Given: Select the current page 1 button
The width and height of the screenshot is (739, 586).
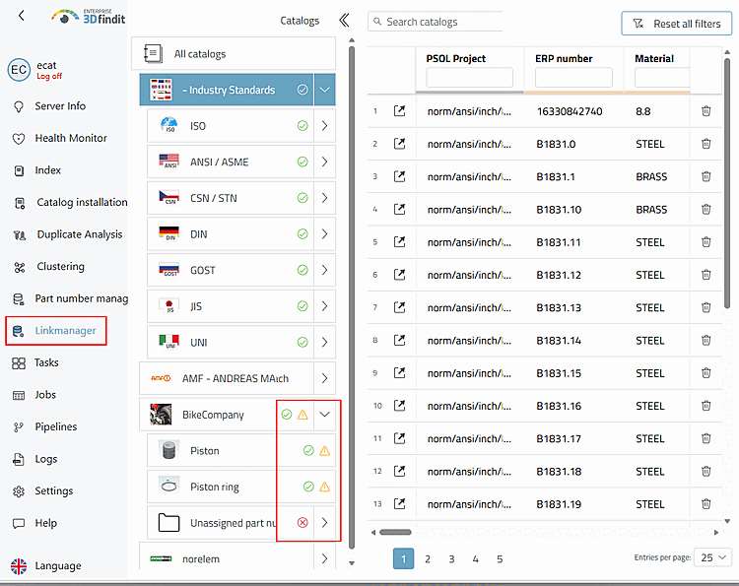Looking at the screenshot, I should (403, 558).
